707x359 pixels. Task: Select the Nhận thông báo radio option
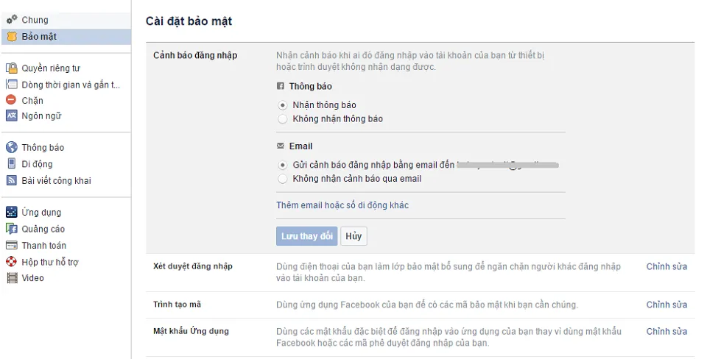[x=282, y=105]
